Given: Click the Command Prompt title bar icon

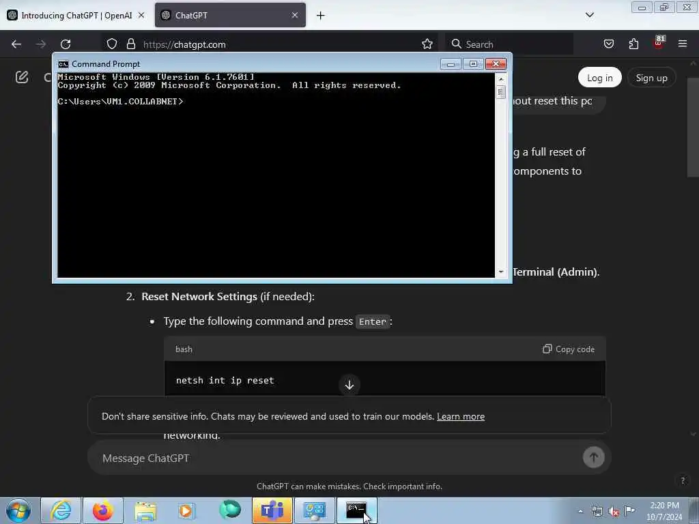Looking at the screenshot, I should coord(63,64).
